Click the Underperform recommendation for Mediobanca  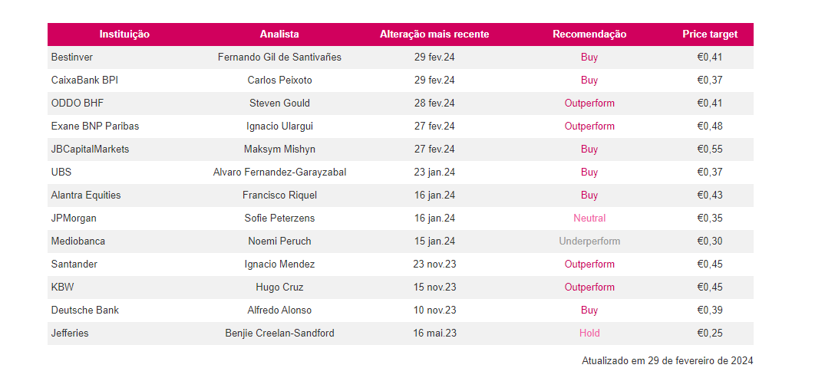coord(589,242)
